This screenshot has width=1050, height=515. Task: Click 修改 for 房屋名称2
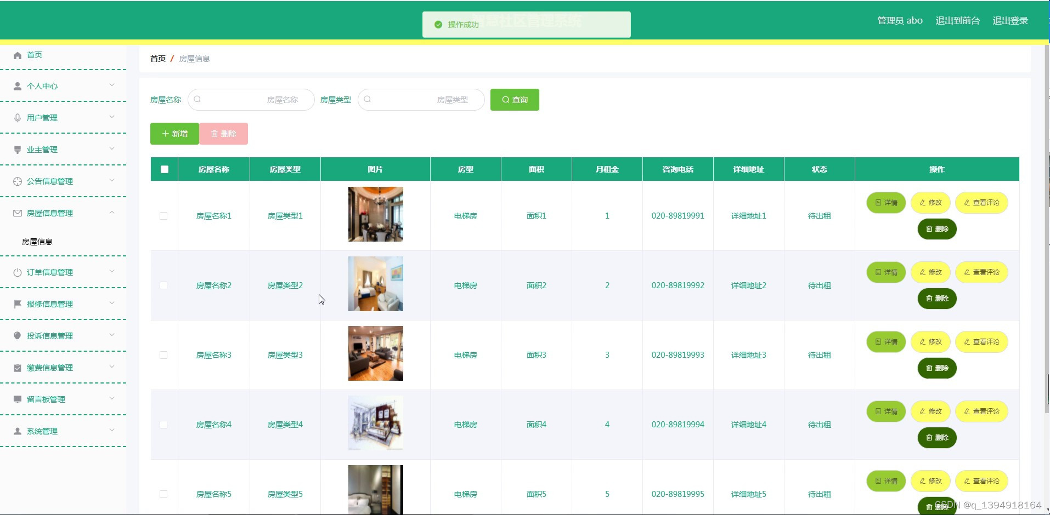[930, 272]
